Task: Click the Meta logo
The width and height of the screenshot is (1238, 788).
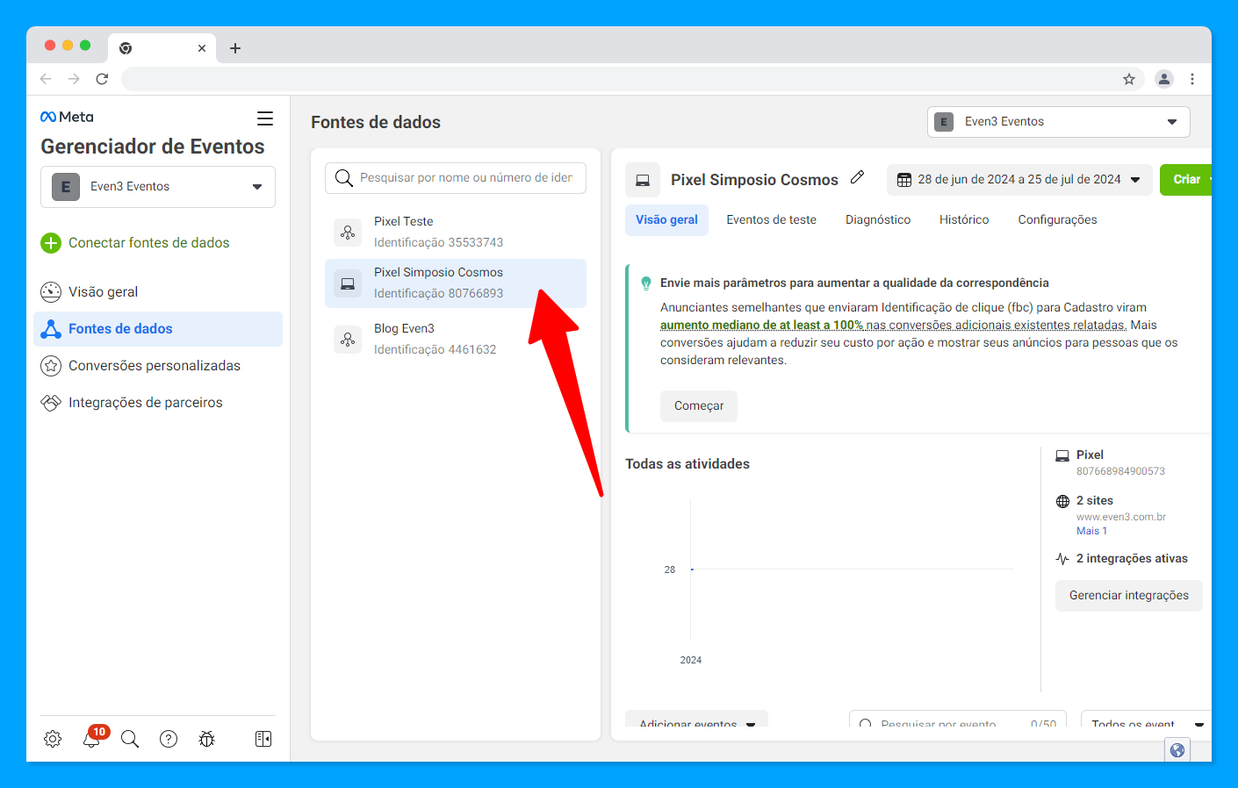Action: click(x=67, y=117)
